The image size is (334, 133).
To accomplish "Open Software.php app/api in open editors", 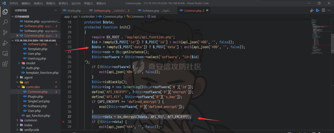I will pyautogui.click(x=36, y=31).
